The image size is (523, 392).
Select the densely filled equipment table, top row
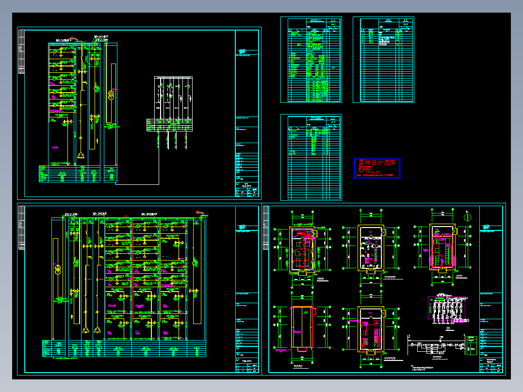(x=311, y=60)
